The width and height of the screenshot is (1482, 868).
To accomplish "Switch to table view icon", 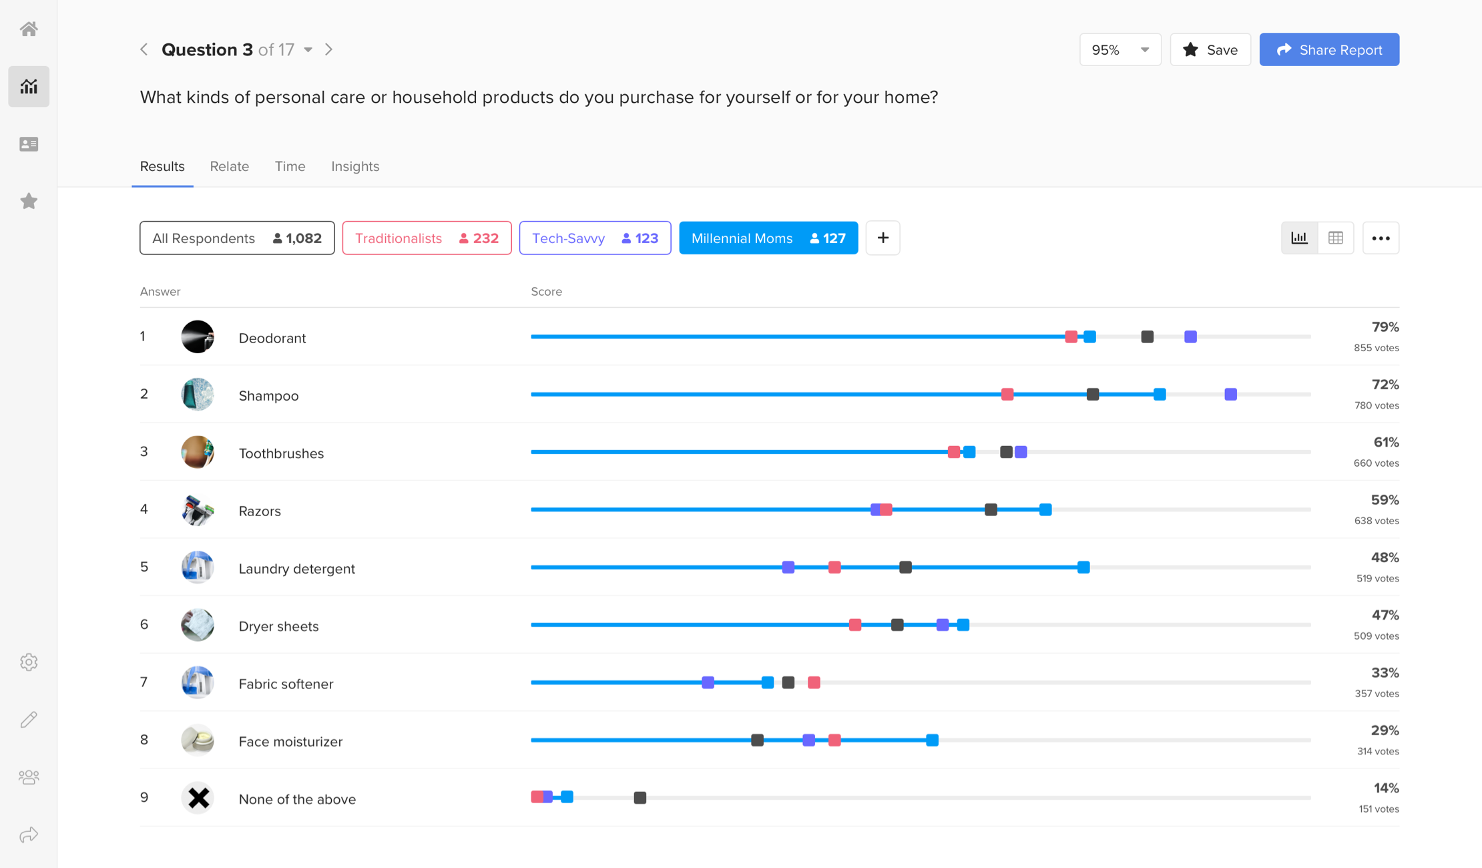I will pyautogui.click(x=1335, y=238).
